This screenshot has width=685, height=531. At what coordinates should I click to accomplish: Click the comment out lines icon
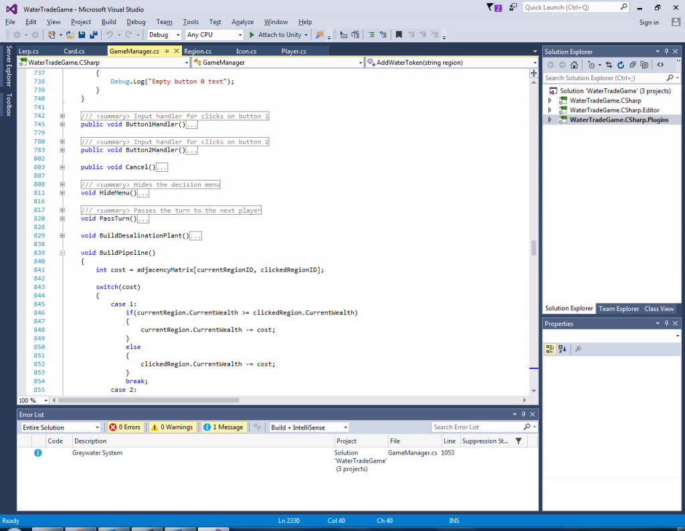(x=371, y=35)
